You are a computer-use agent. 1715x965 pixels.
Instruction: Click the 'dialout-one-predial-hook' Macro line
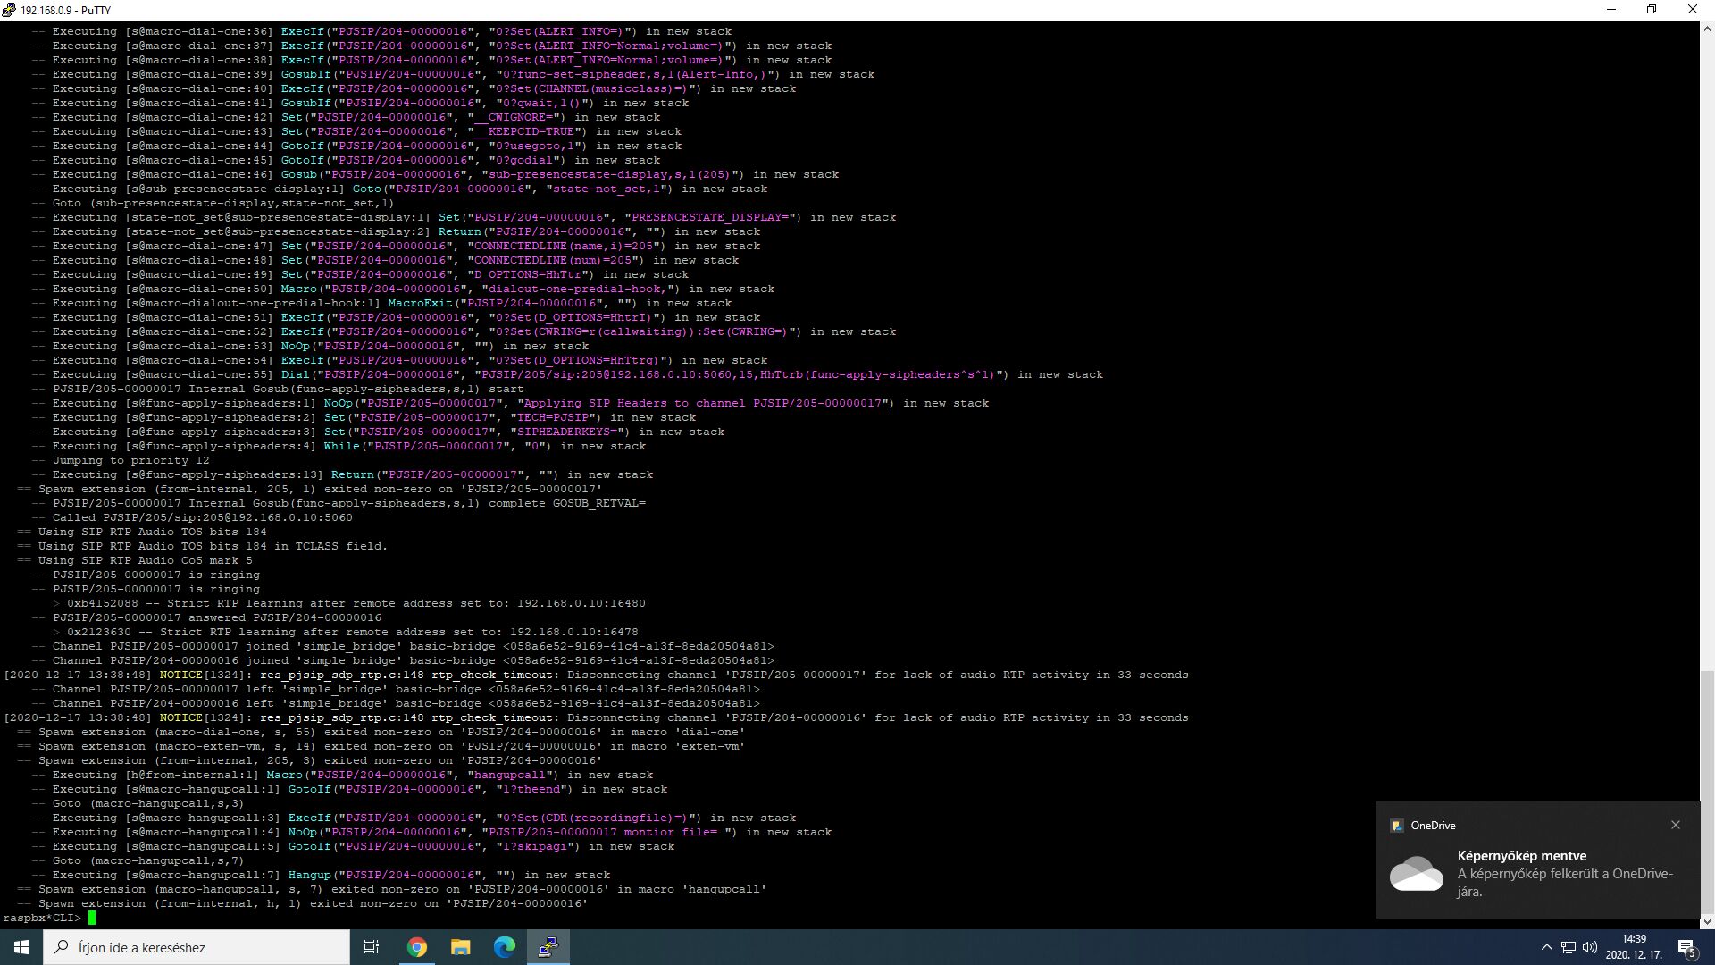403,289
